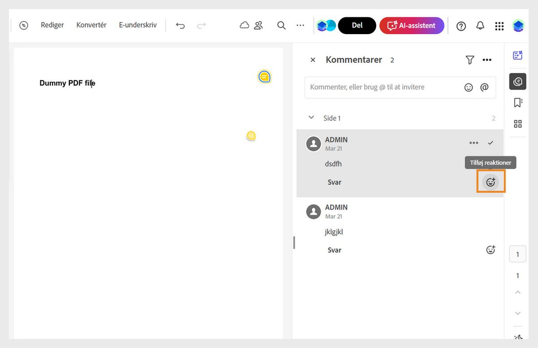Image resolution: width=538 pixels, height=348 pixels.
Task: Open the AI-assistent generative summary panel icon
Action: [x=517, y=55]
